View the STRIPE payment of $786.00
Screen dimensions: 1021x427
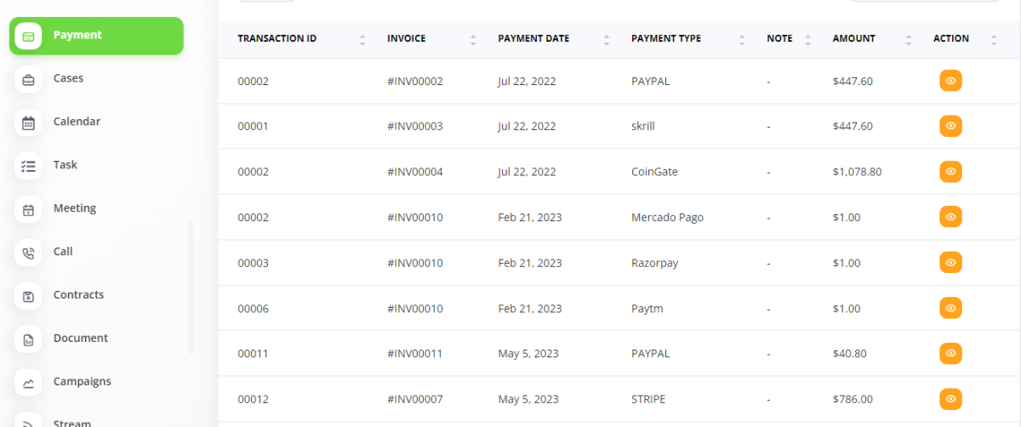point(950,399)
